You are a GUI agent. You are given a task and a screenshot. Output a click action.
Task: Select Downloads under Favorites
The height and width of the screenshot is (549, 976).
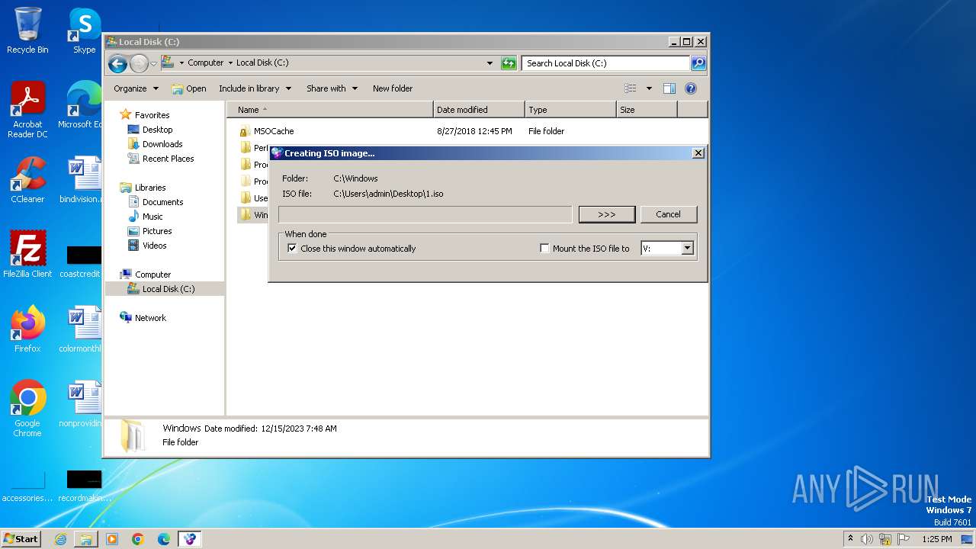[x=156, y=144]
